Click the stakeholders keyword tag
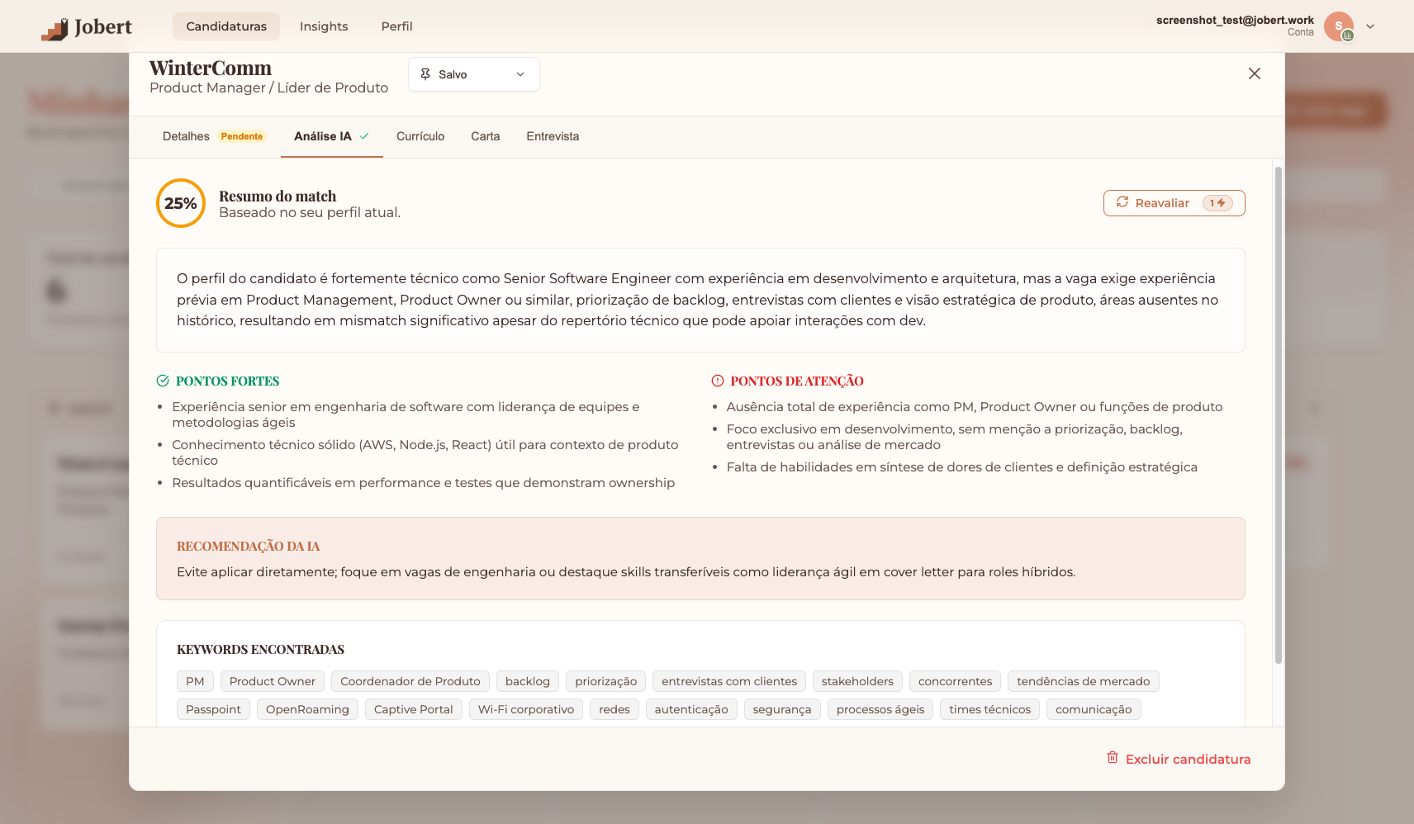The image size is (1414, 824). tap(857, 681)
